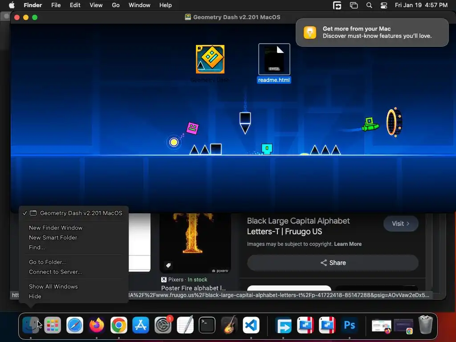Select the checked Geometry Dash v2.201 MacOS window entry
456x342 pixels.
click(73, 213)
